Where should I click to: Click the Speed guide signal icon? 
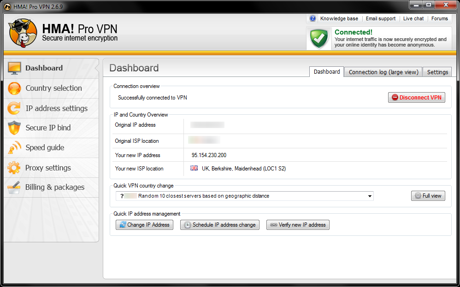(15, 148)
